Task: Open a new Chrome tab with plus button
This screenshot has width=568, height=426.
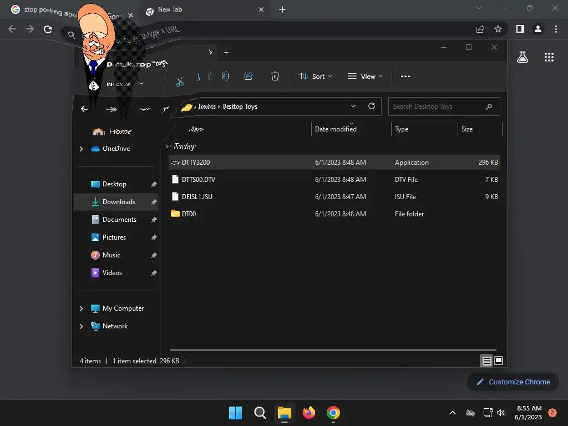Action: pos(282,10)
